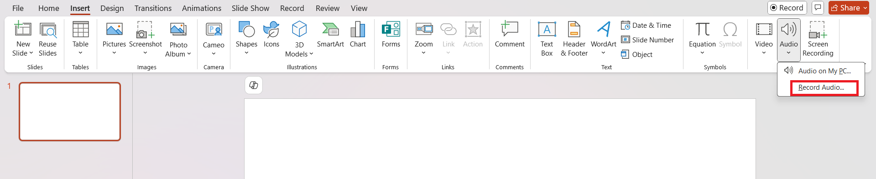Insert Slide Number
This screenshot has height=179, width=876.
point(647,40)
